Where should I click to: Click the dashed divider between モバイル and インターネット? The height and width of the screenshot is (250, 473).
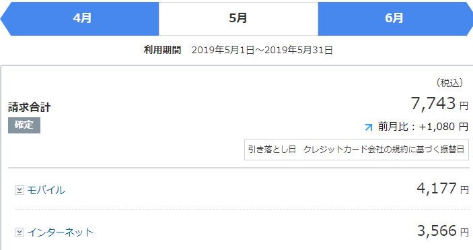tap(242, 209)
